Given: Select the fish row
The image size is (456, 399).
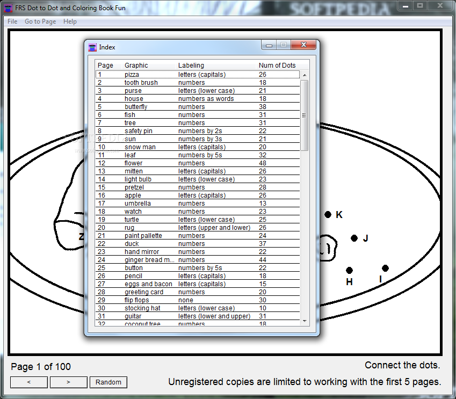Looking at the screenshot, I should [198, 115].
